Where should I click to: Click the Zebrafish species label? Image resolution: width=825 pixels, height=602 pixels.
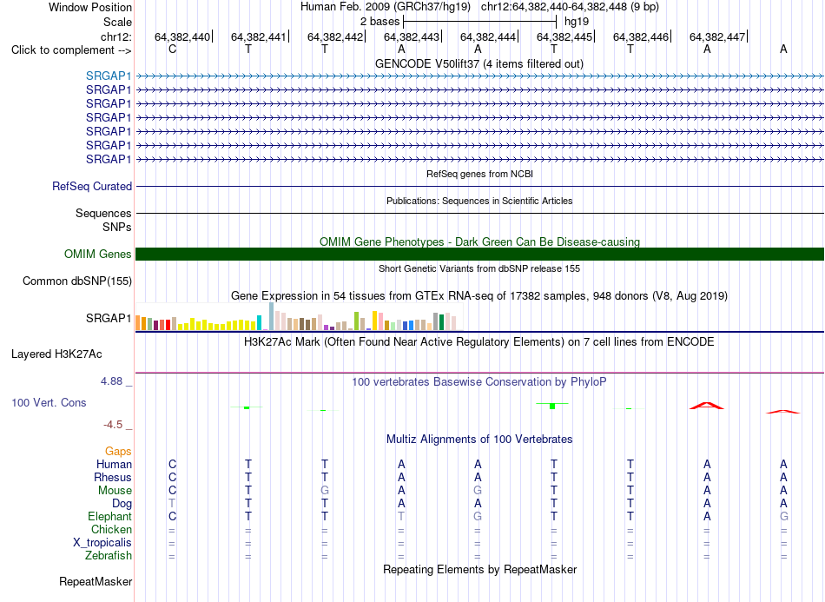[109, 556]
